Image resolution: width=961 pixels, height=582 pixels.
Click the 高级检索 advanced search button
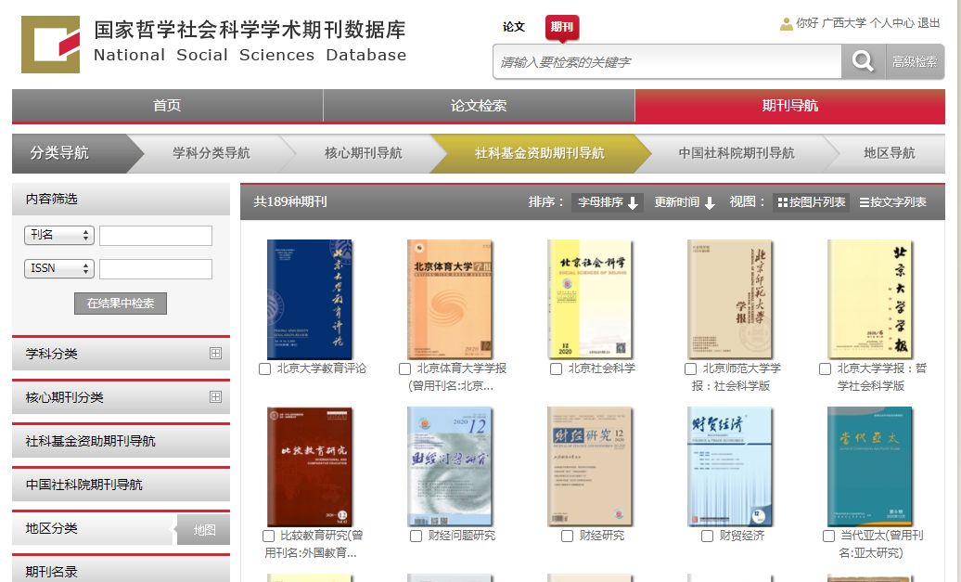915,61
